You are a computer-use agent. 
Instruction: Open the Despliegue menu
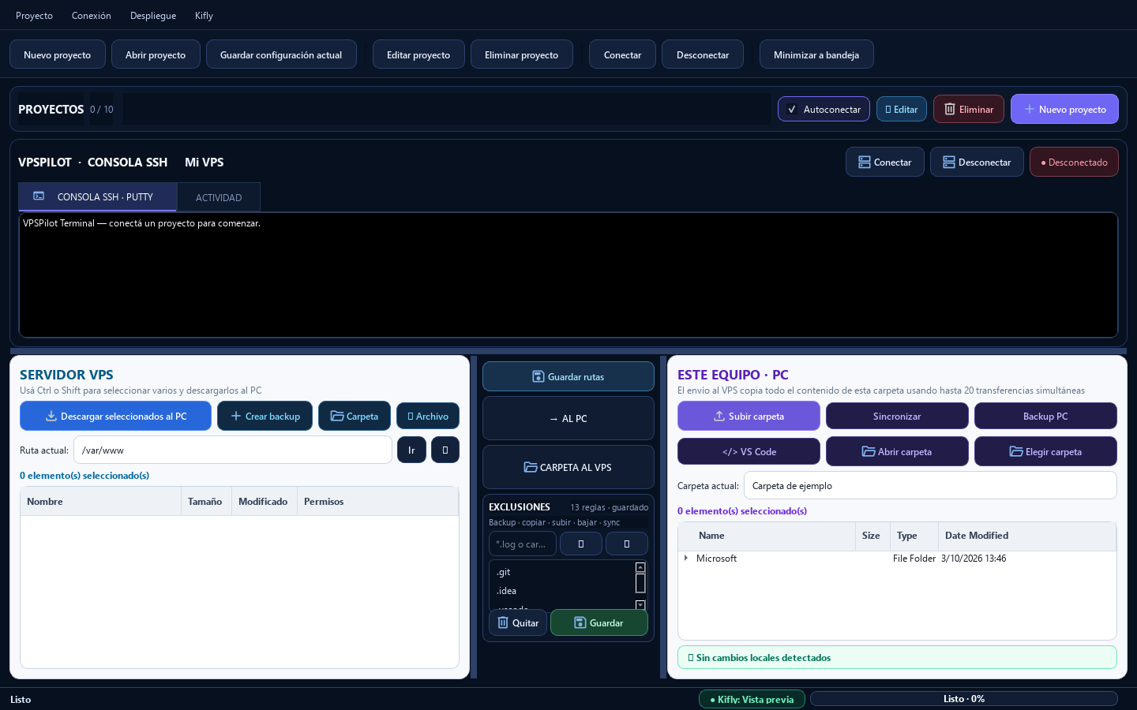153,15
